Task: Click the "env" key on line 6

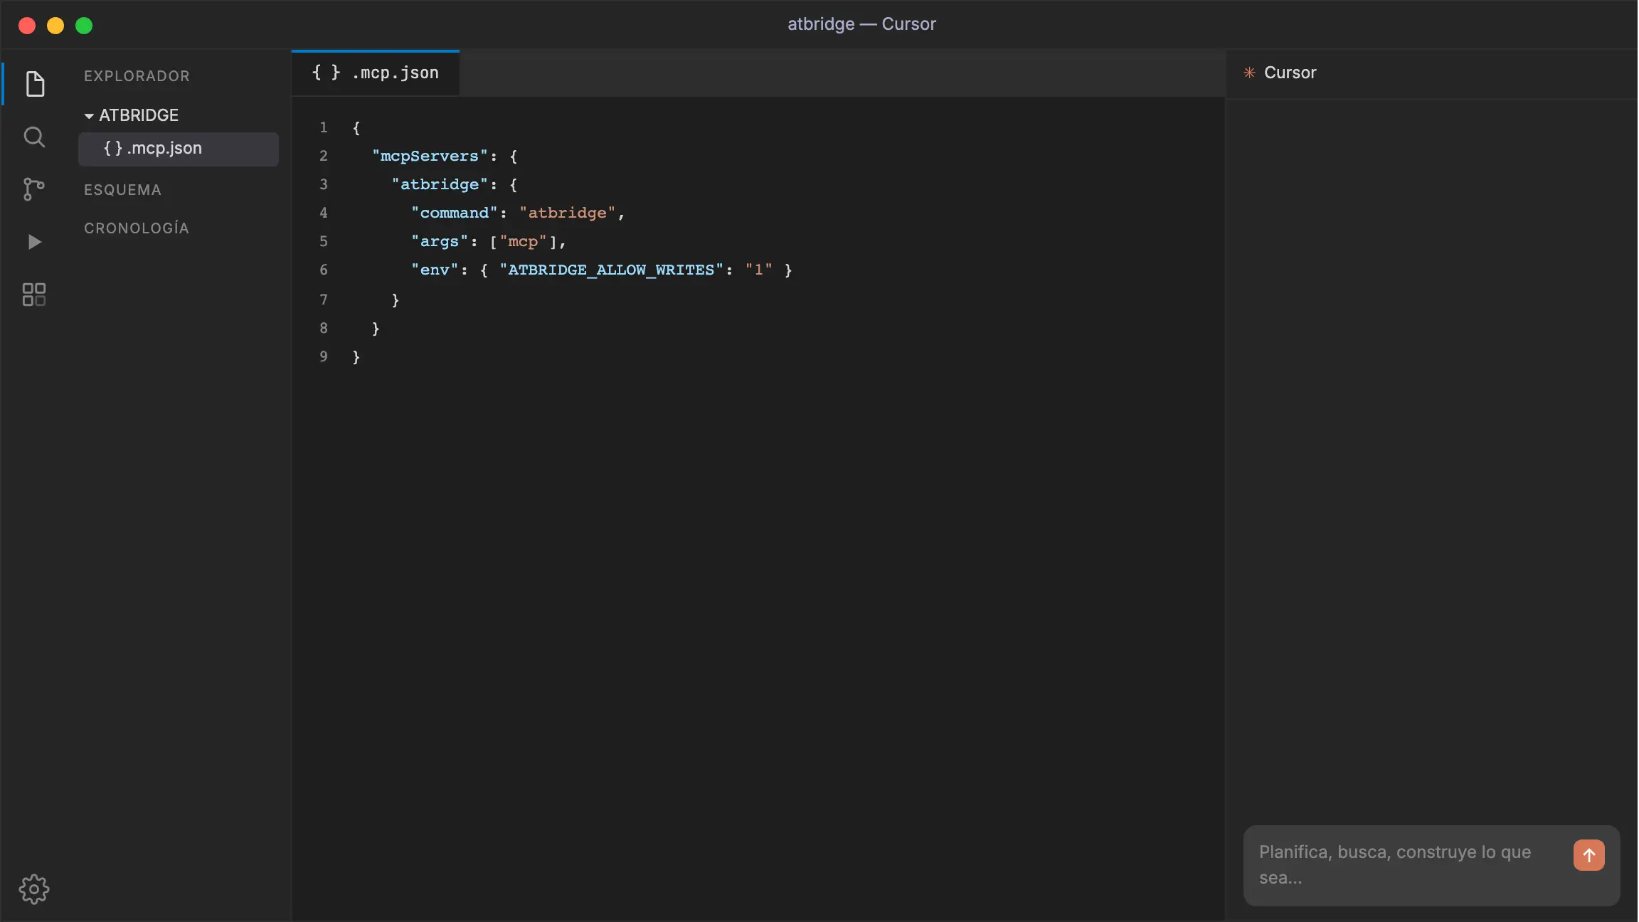Action: pos(435,270)
